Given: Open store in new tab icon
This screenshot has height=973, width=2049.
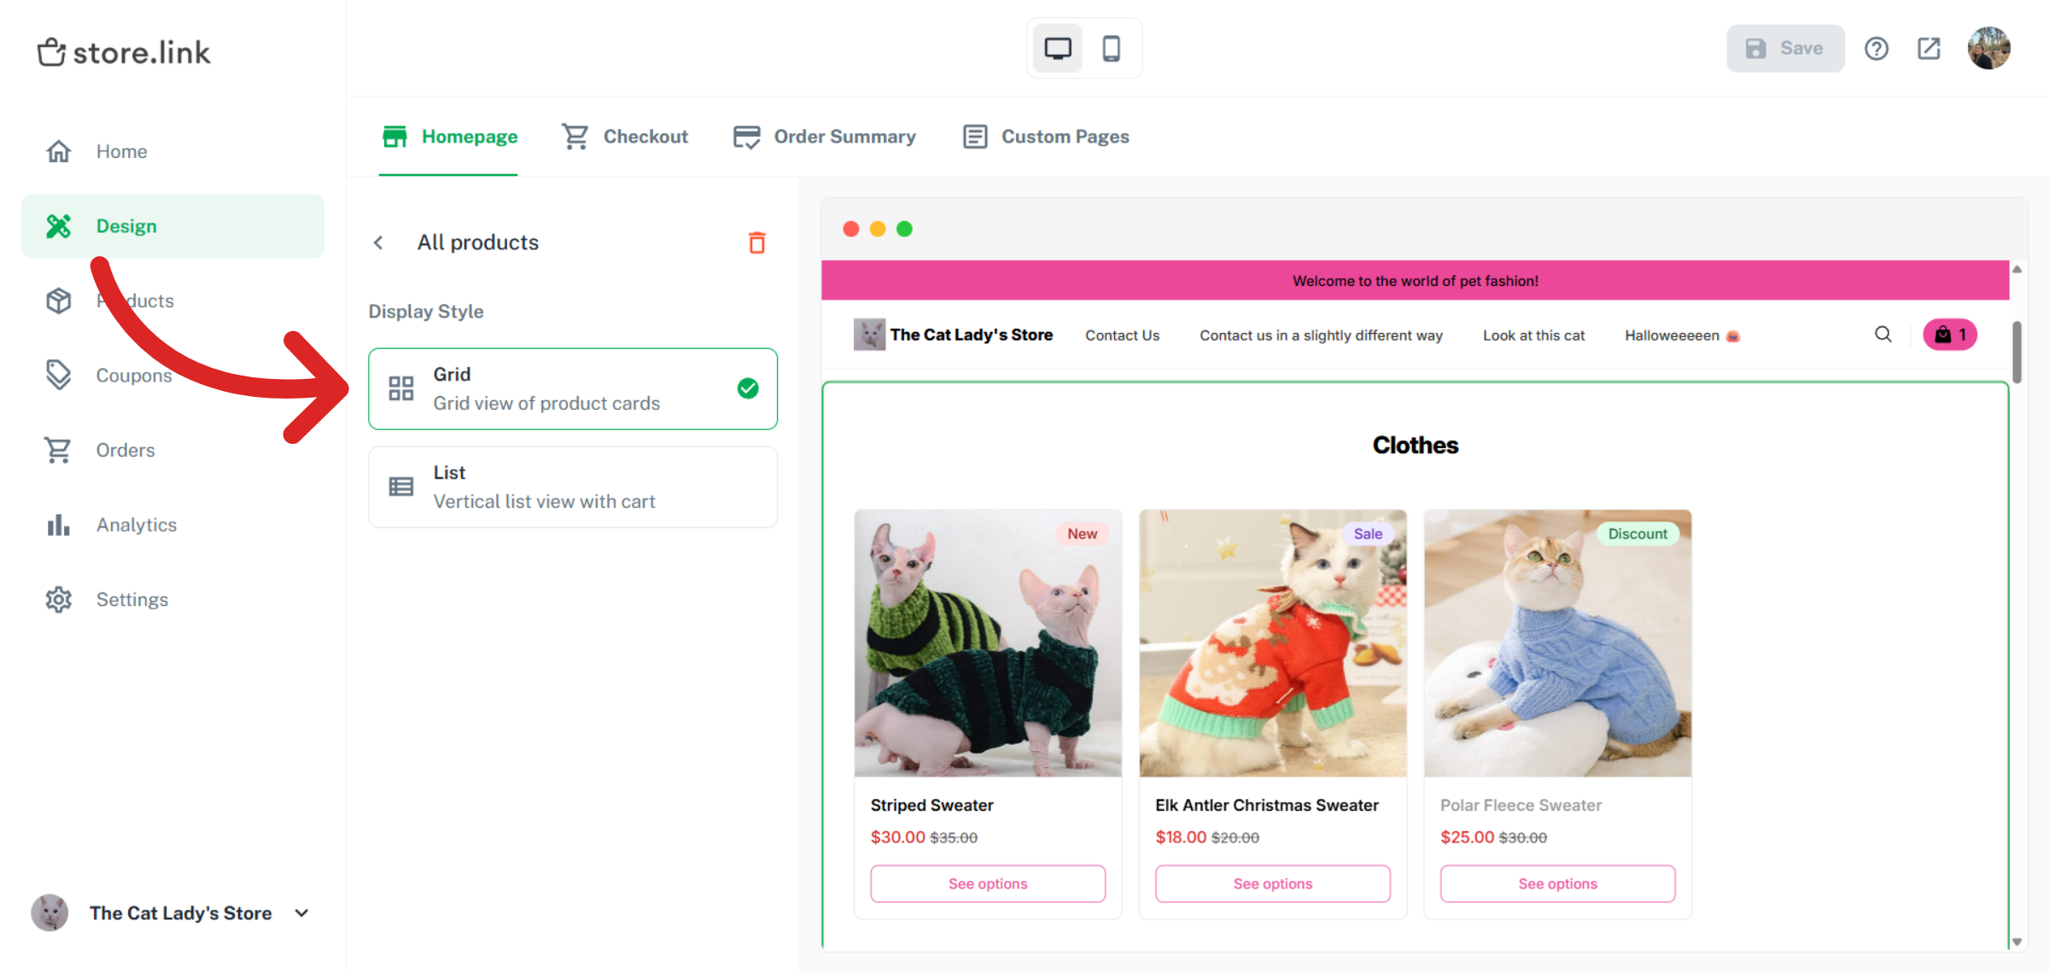Looking at the screenshot, I should pyautogui.click(x=1929, y=49).
